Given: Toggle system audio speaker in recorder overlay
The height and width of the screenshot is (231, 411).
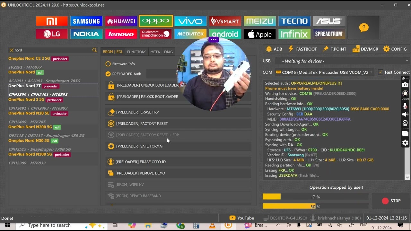Looking at the screenshot, I should coord(406,115).
